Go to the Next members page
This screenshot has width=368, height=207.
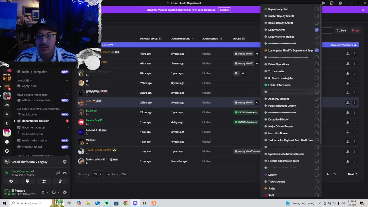(352, 174)
